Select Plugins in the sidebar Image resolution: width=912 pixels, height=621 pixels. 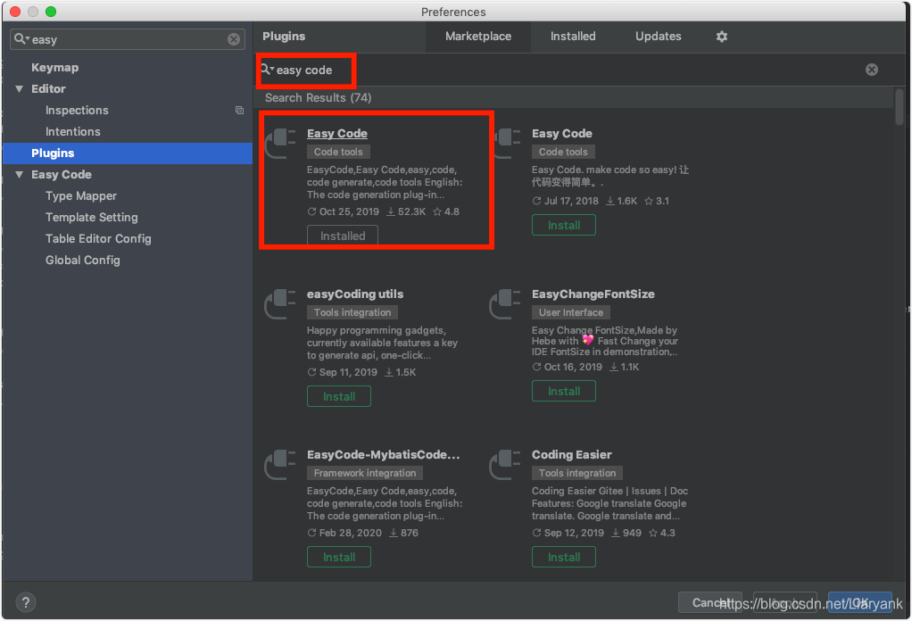(x=128, y=153)
